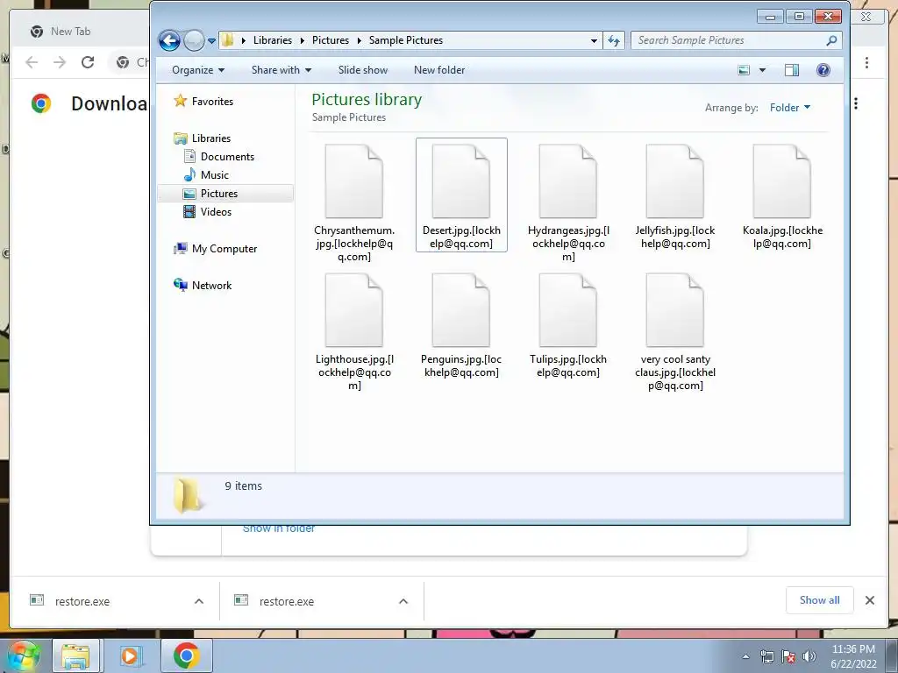
Task: Expand the address bar history dropdown
Action: [594, 40]
